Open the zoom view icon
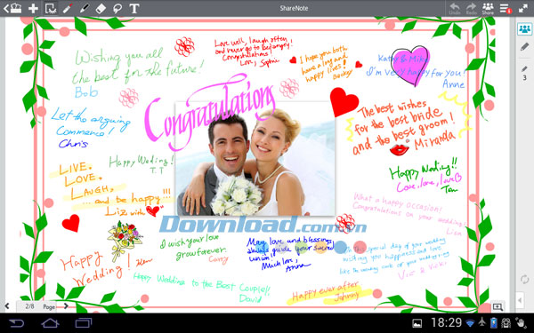 click(498, 307)
